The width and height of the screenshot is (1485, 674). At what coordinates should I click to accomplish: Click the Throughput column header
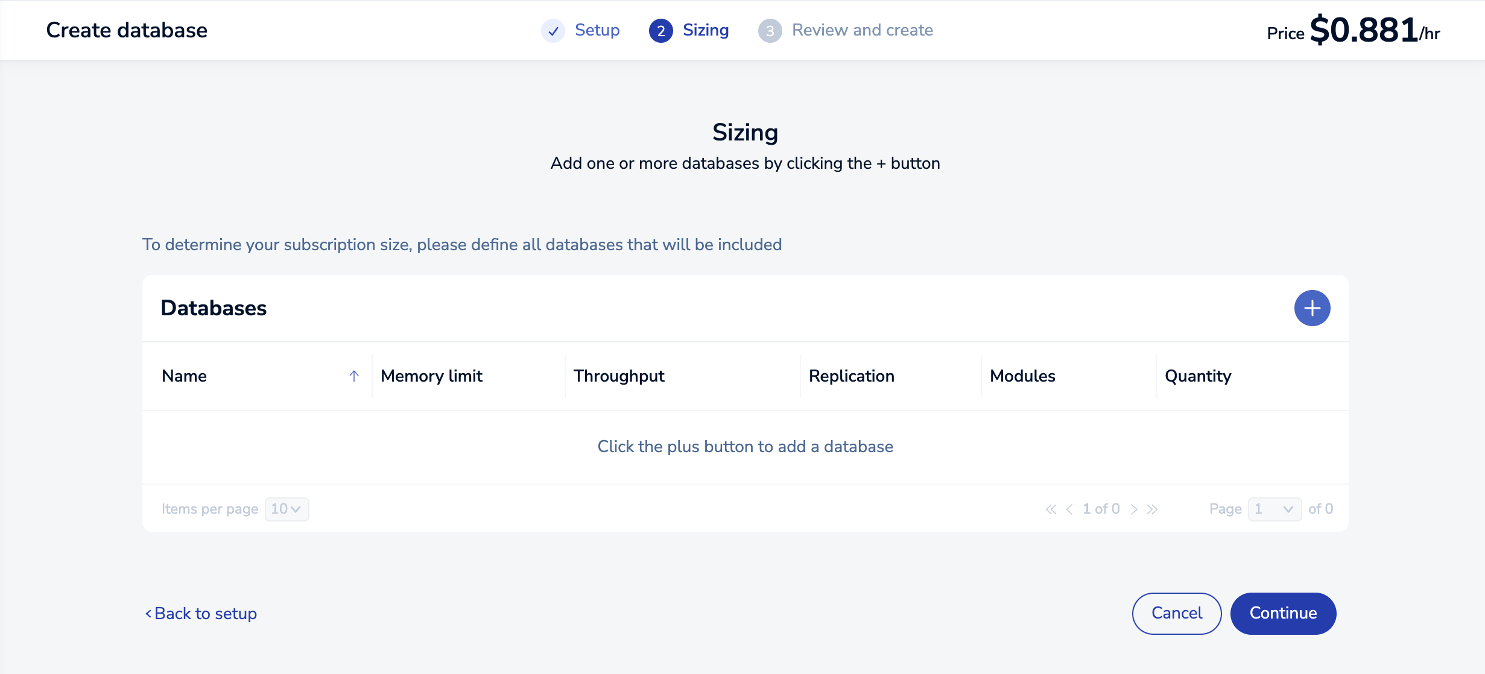(619, 376)
